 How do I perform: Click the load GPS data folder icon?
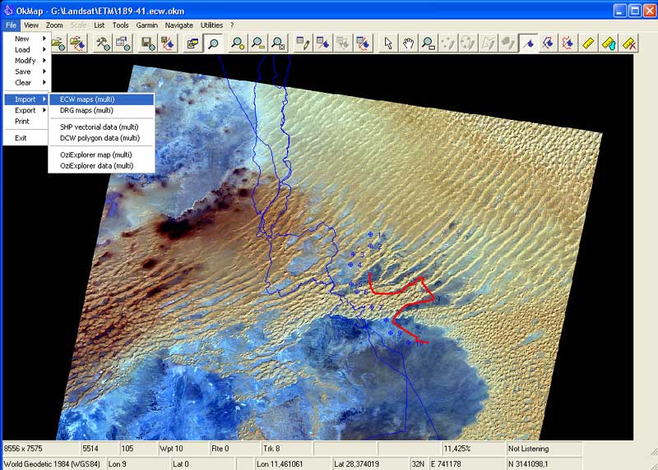click(78, 44)
